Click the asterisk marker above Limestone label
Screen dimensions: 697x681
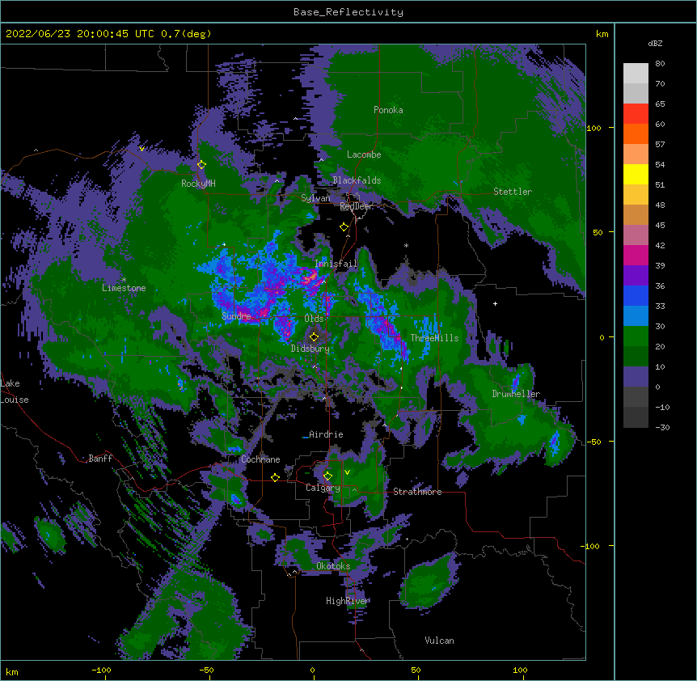pos(124,280)
